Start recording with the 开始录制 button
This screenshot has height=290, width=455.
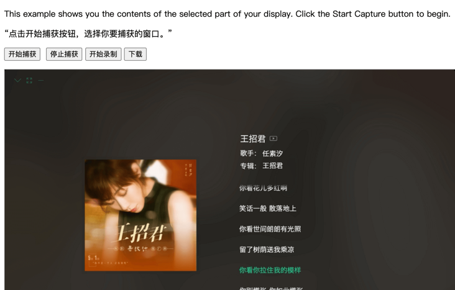pos(103,54)
